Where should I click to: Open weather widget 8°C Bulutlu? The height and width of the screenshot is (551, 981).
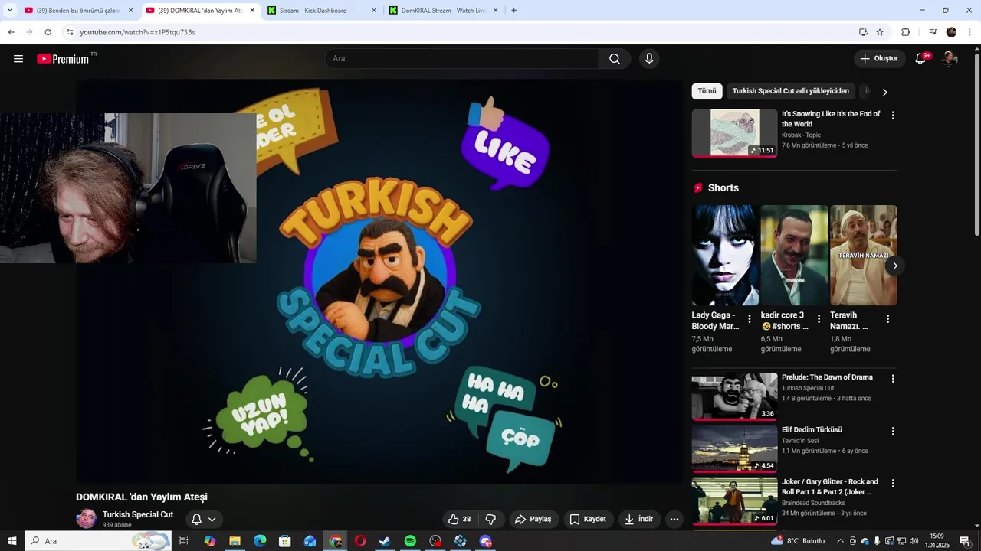(x=799, y=541)
